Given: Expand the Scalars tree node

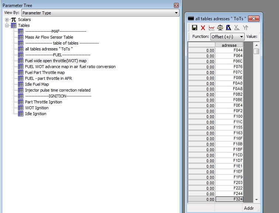Looking at the screenshot, I should pos(7,19).
